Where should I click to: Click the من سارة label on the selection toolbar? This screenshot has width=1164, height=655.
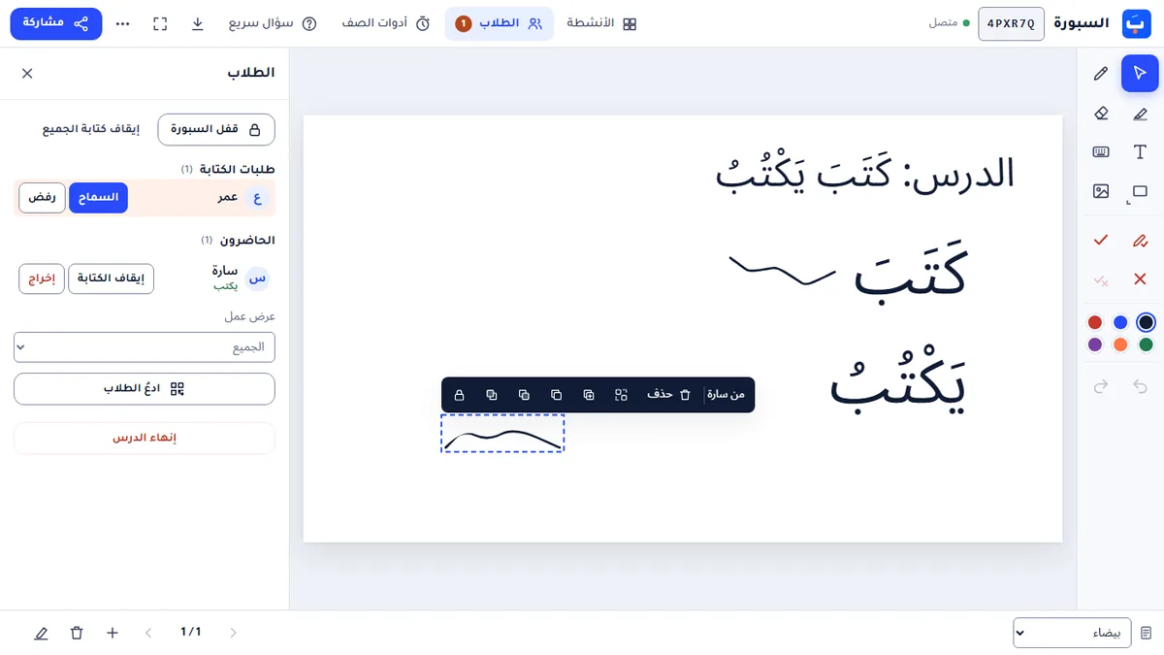[726, 395]
